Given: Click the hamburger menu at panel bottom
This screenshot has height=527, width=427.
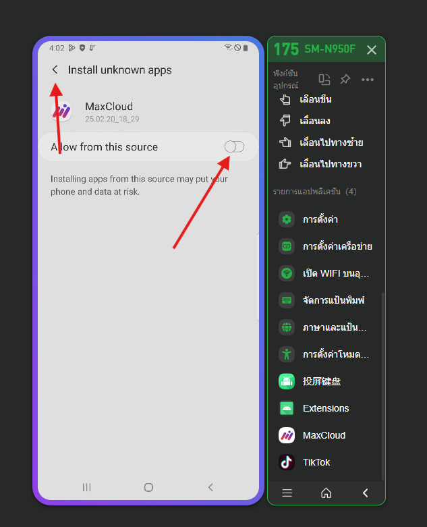Looking at the screenshot, I should [x=287, y=493].
